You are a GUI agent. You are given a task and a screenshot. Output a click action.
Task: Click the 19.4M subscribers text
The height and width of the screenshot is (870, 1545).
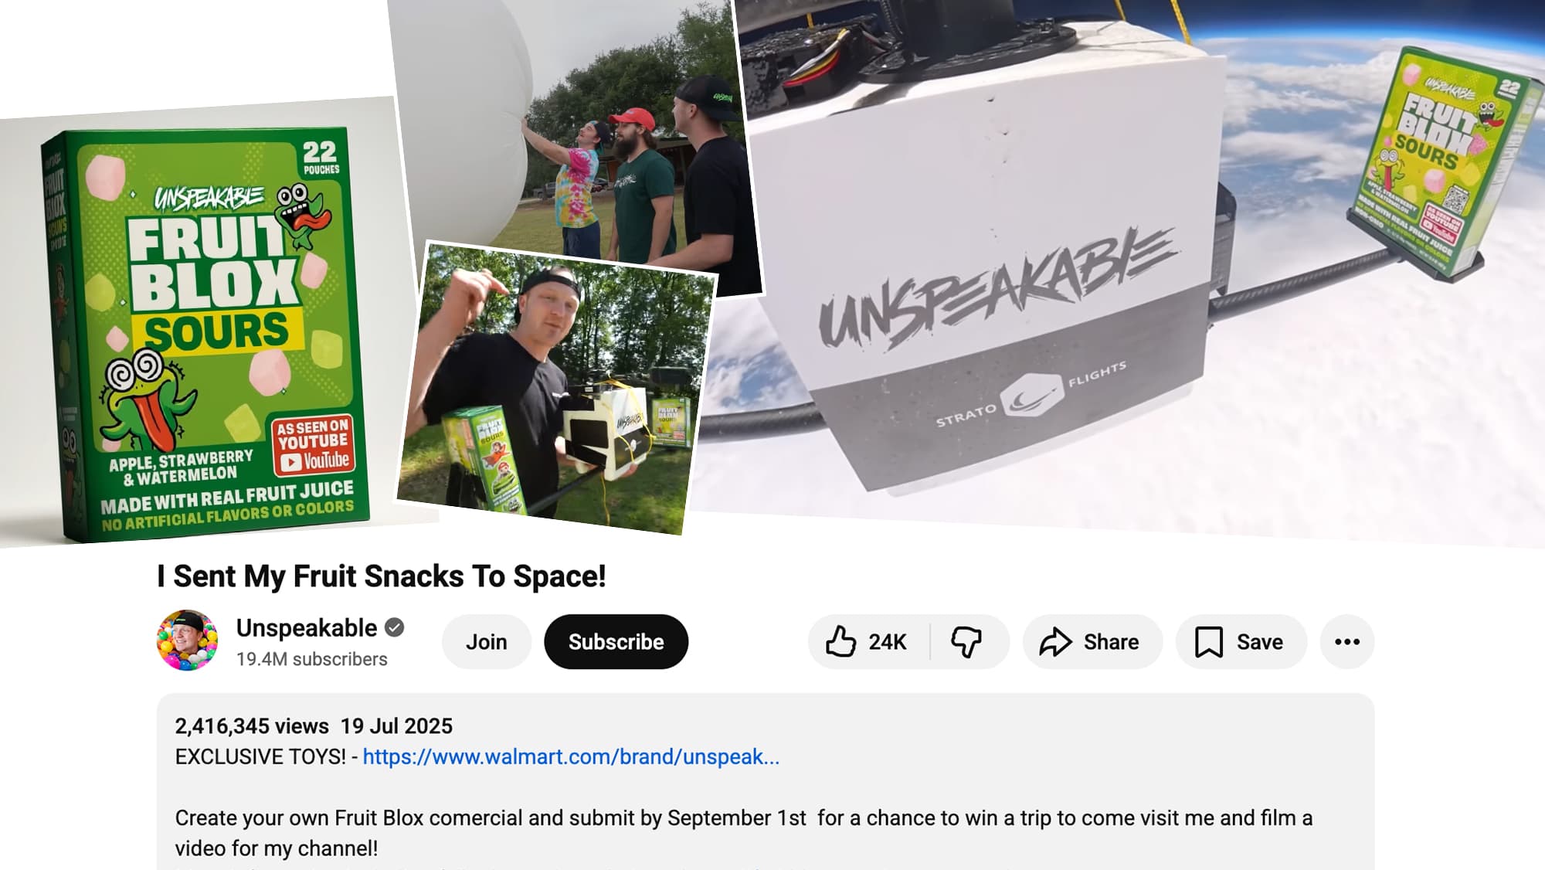tap(312, 659)
